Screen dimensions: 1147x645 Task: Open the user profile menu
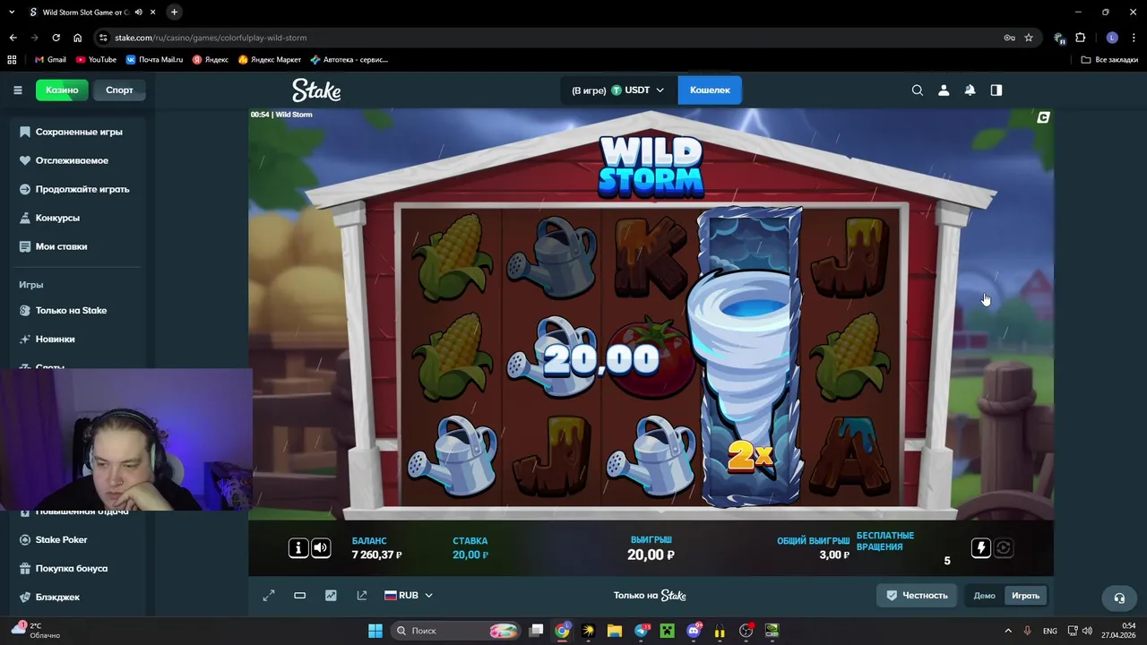[944, 90]
